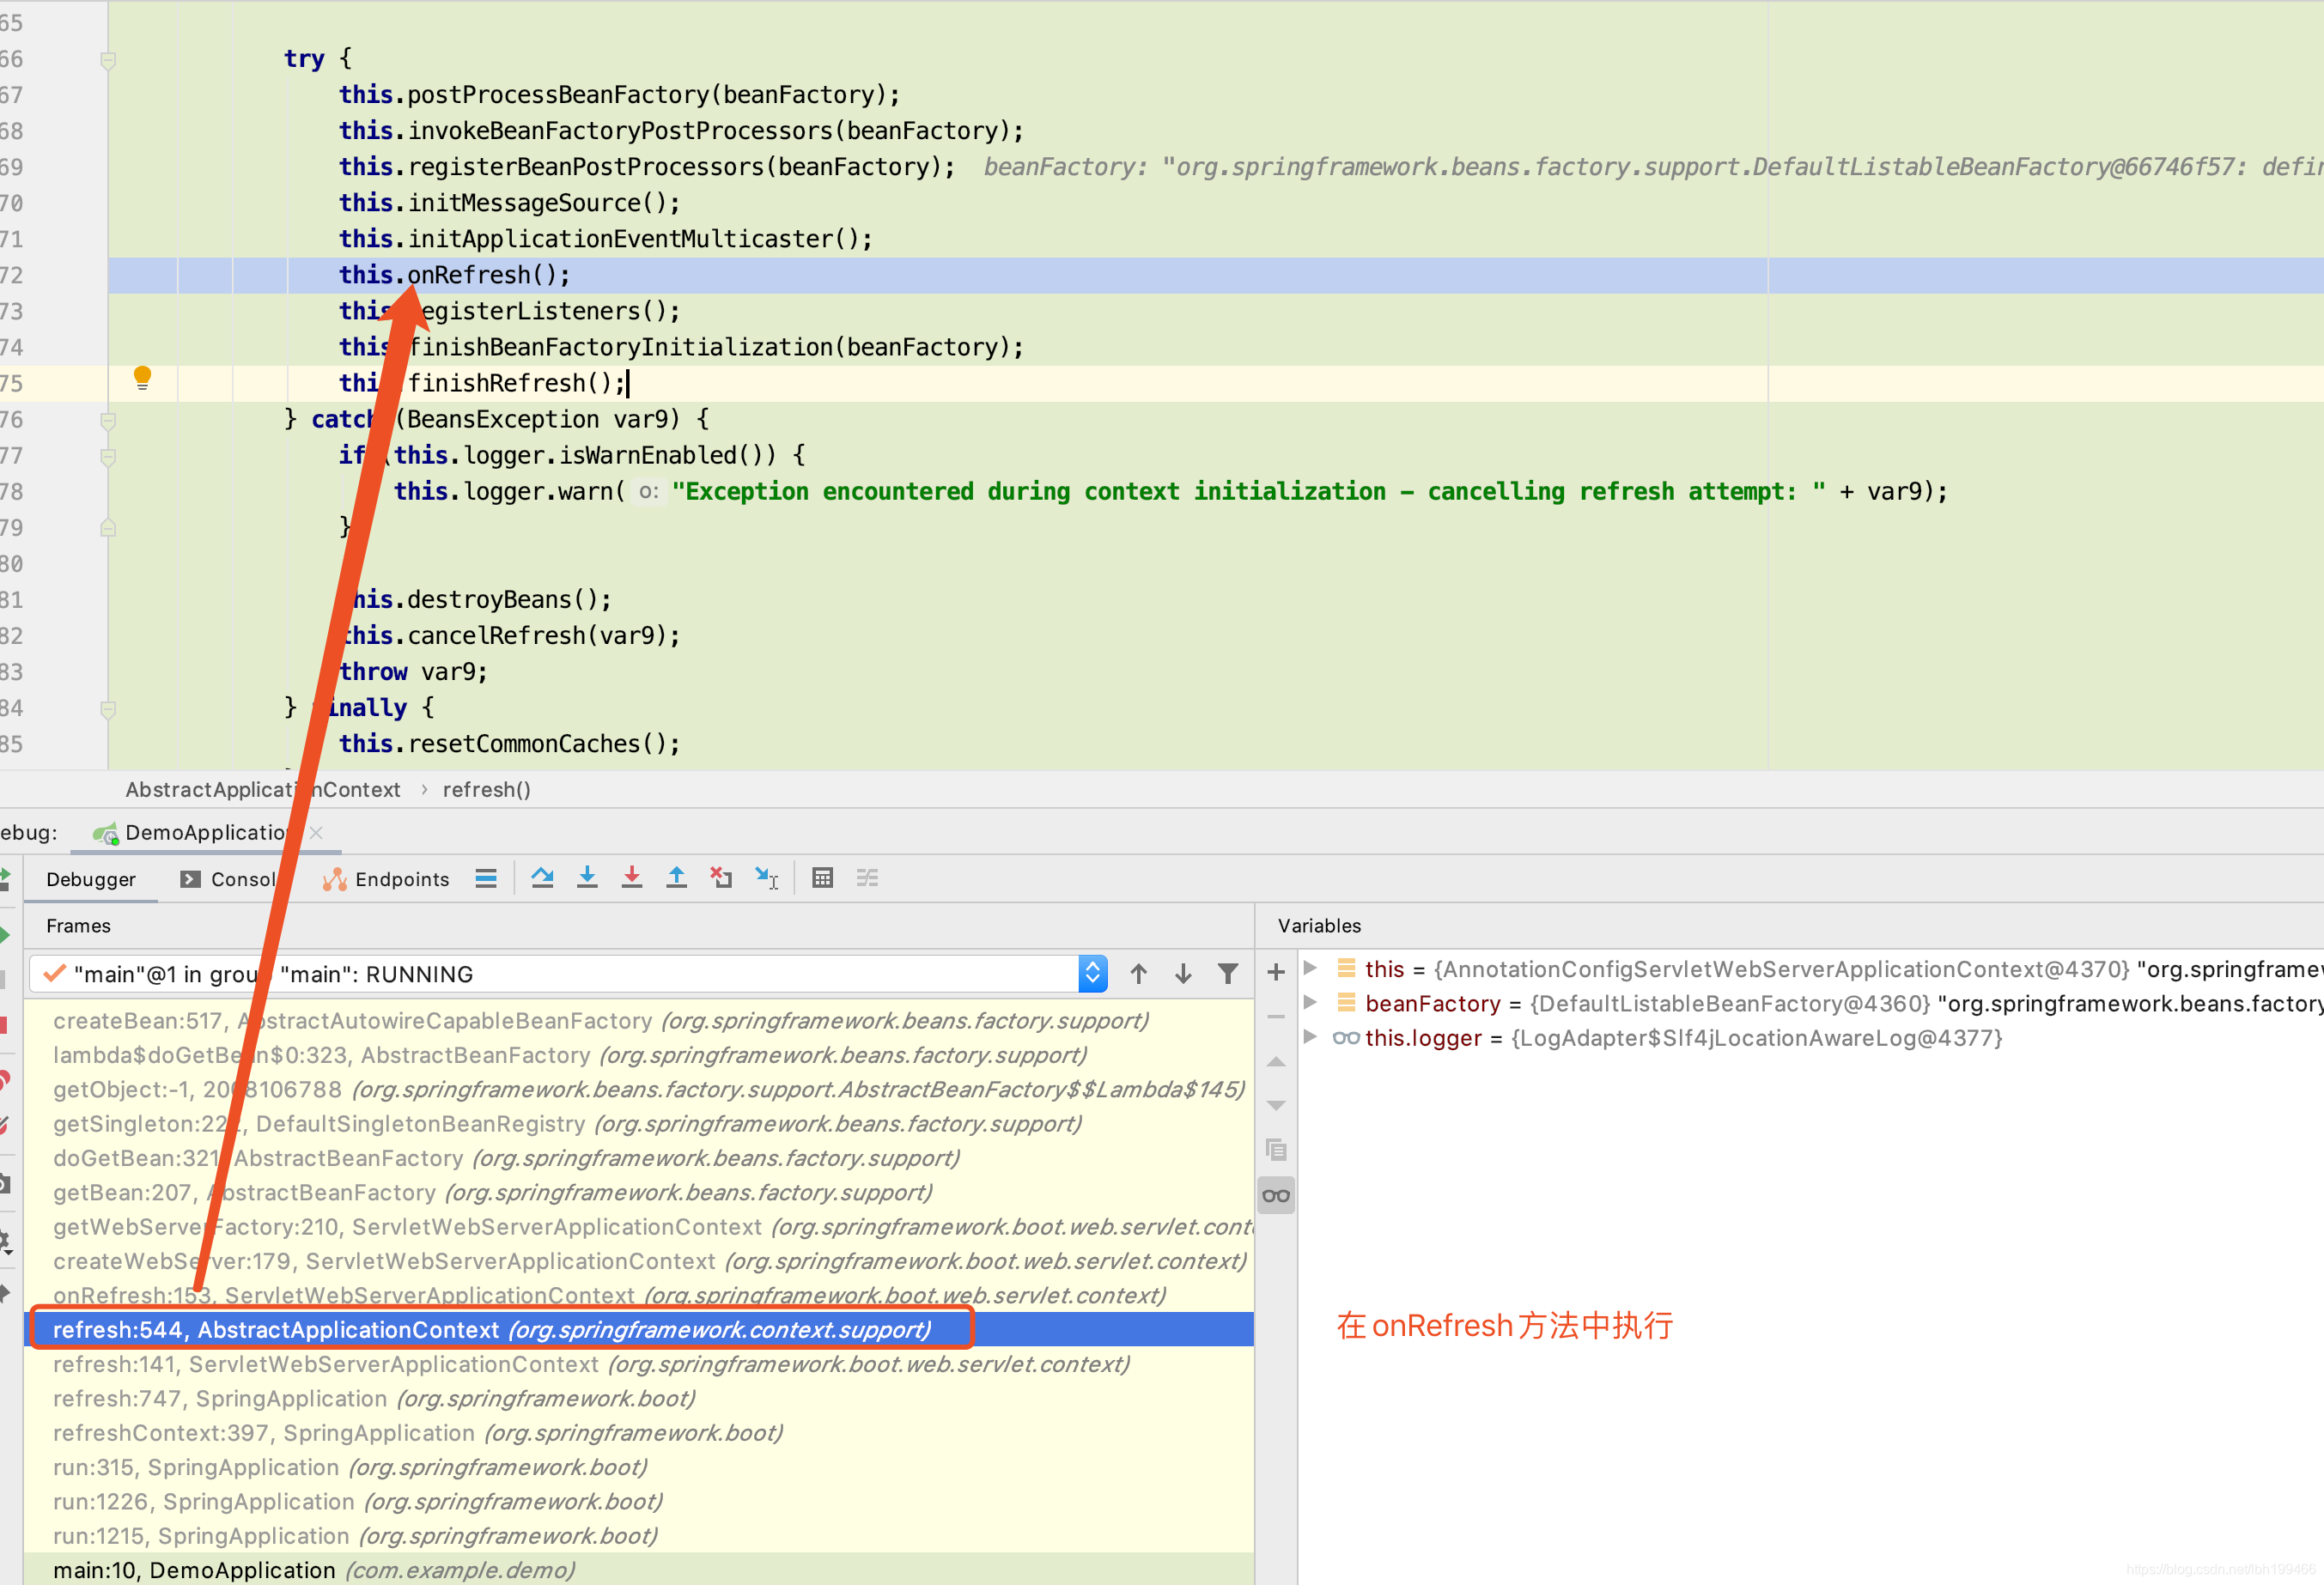Switch to the Console tab
This screenshot has height=1585, width=2324.
coord(232,879)
